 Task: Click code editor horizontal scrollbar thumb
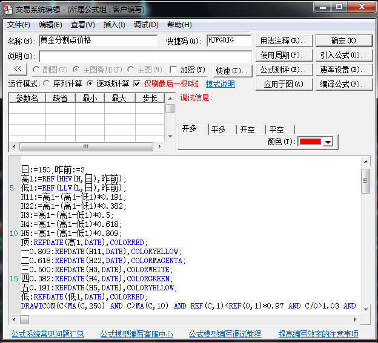tap(24, 319)
